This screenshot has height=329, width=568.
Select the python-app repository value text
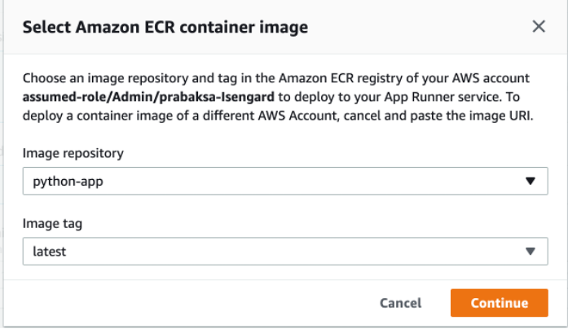click(x=68, y=182)
